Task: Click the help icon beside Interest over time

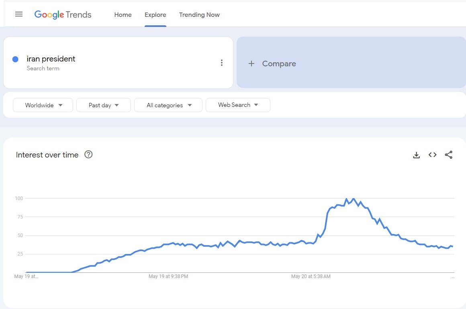Action: pyautogui.click(x=88, y=155)
